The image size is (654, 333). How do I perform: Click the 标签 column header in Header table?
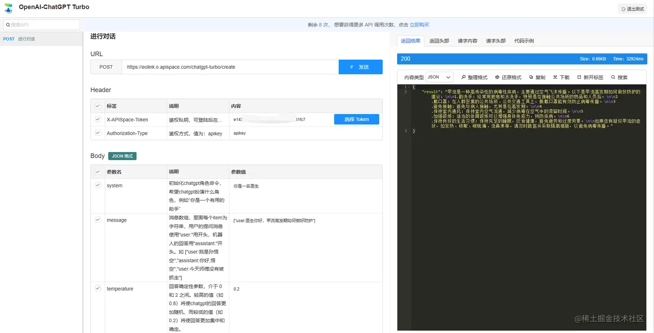click(112, 106)
